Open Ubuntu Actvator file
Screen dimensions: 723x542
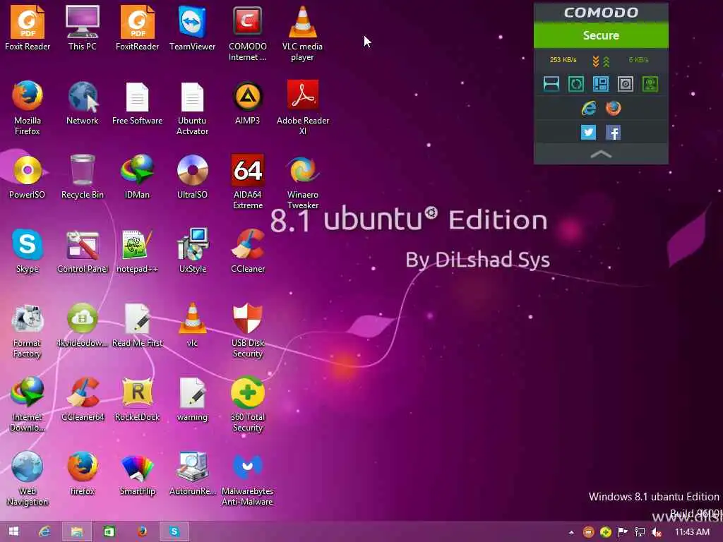click(192, 107)
